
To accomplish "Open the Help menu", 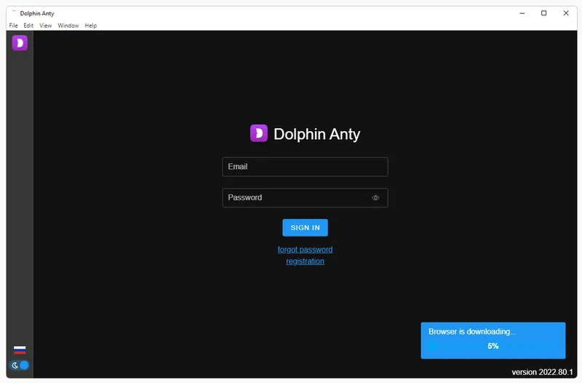I will pyautogui.click(x=91, y=25).
